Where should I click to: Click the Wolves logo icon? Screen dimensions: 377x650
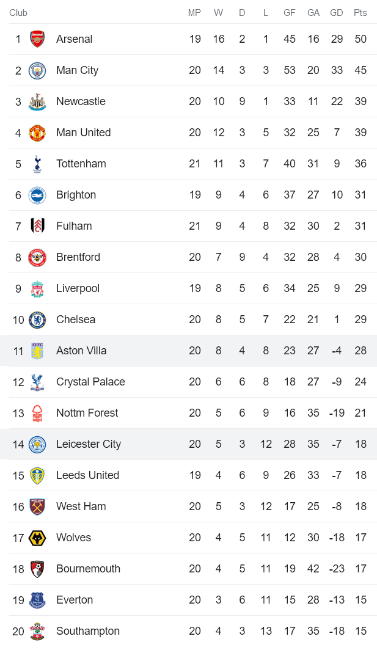[37, 538]
